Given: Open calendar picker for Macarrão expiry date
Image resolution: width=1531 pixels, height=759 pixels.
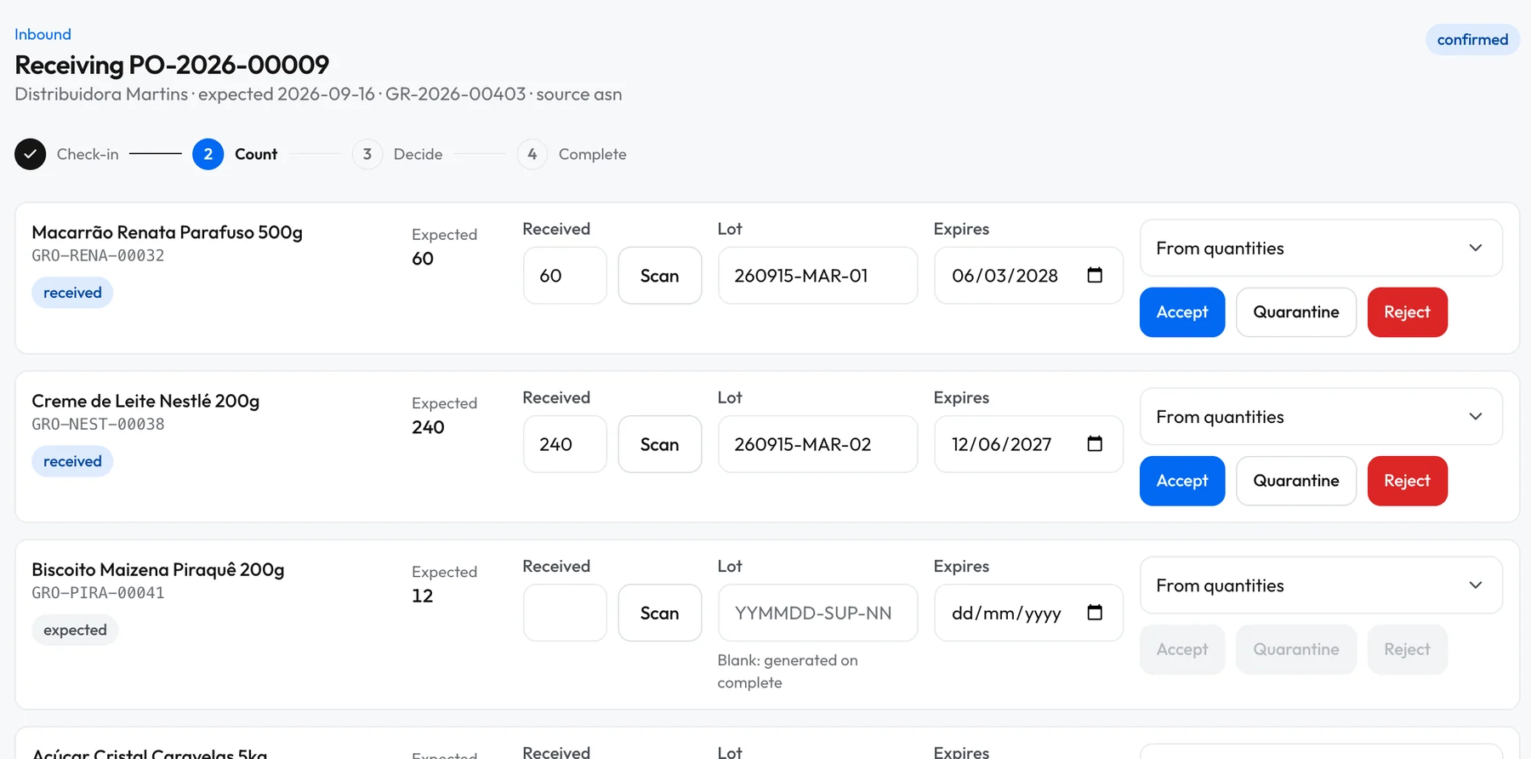Looking at the screenshot, I should [x=1095, y=275].
